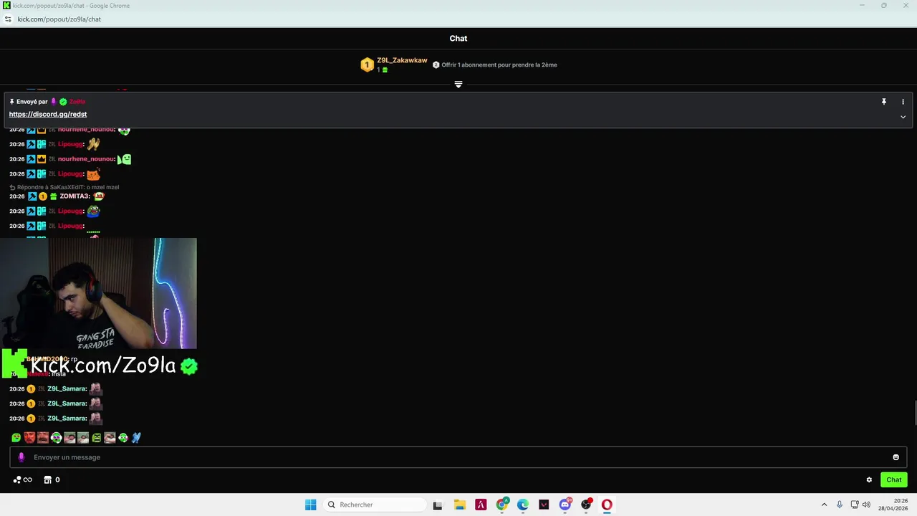Unpin the pinned message with the pin icon
This screenshot has width=917, height=516.
click(x=884, y=102)
